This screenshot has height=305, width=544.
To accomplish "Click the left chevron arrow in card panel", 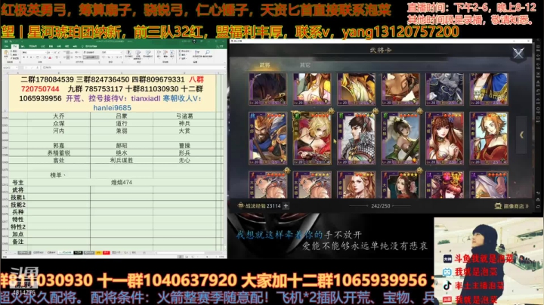I will [x=521, y=135].
